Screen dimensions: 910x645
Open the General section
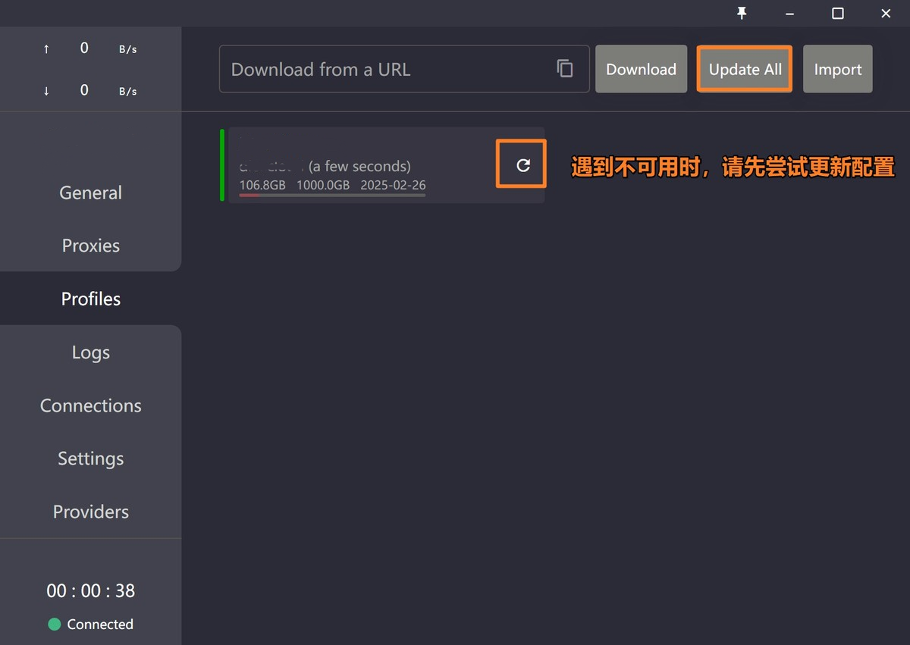click(90, 193)
